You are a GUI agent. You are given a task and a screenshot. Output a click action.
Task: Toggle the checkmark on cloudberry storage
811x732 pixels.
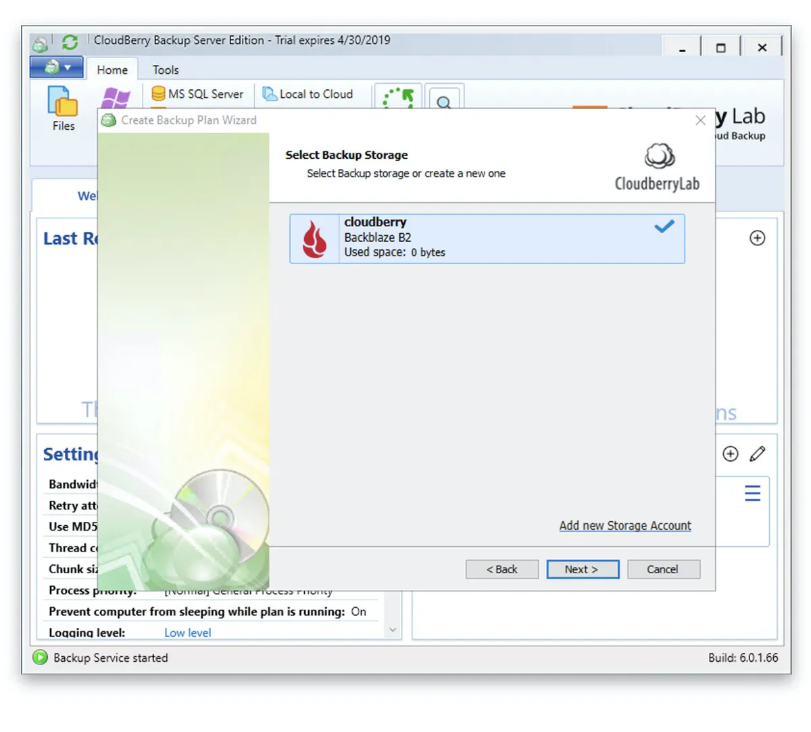(664, 226)
